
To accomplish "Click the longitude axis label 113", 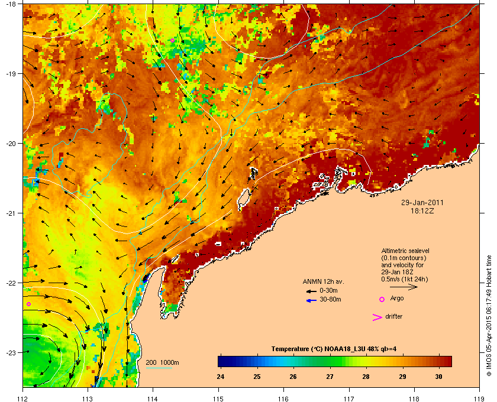I will coord(88,398).
